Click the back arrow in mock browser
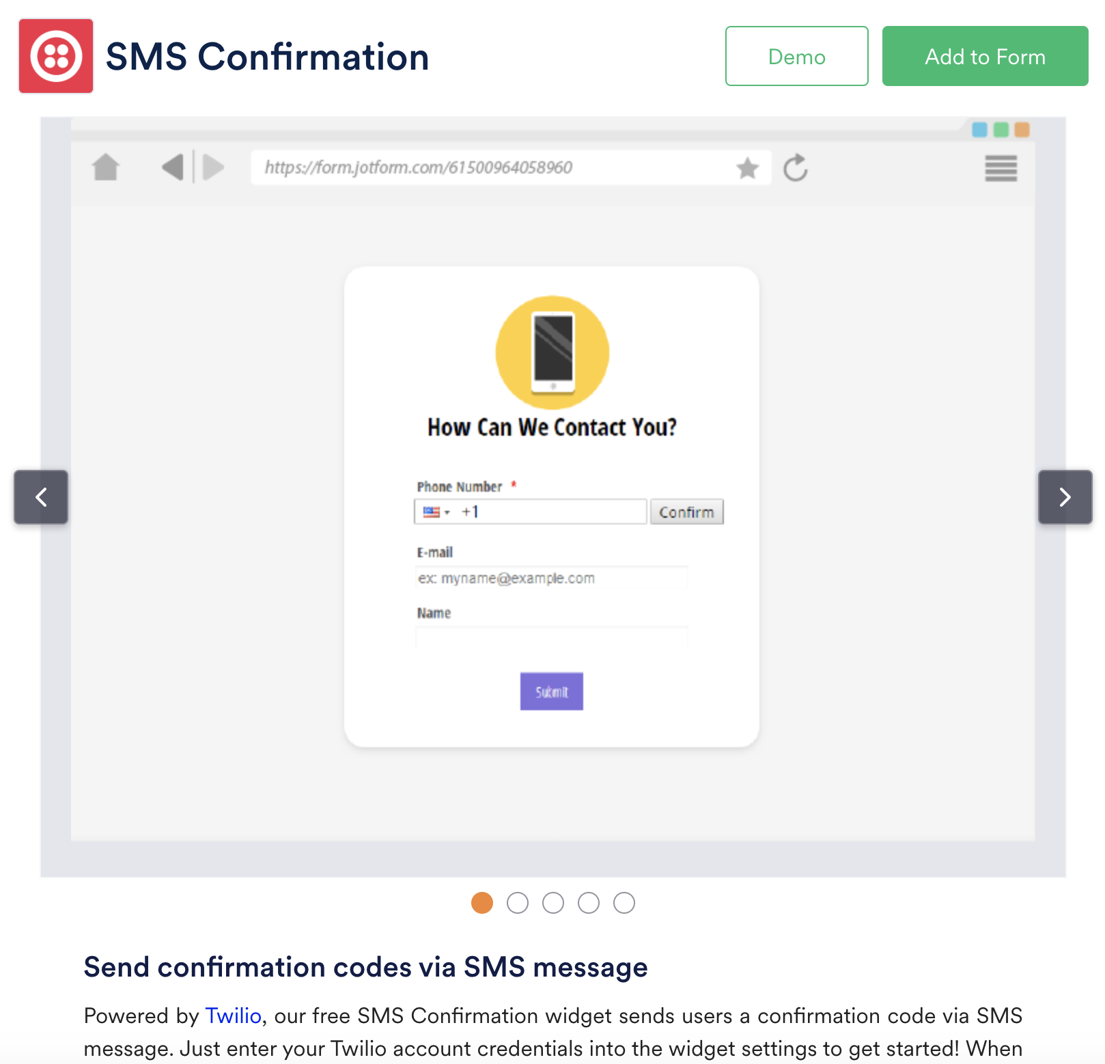 pyautogui.click(x=173, y=167)
